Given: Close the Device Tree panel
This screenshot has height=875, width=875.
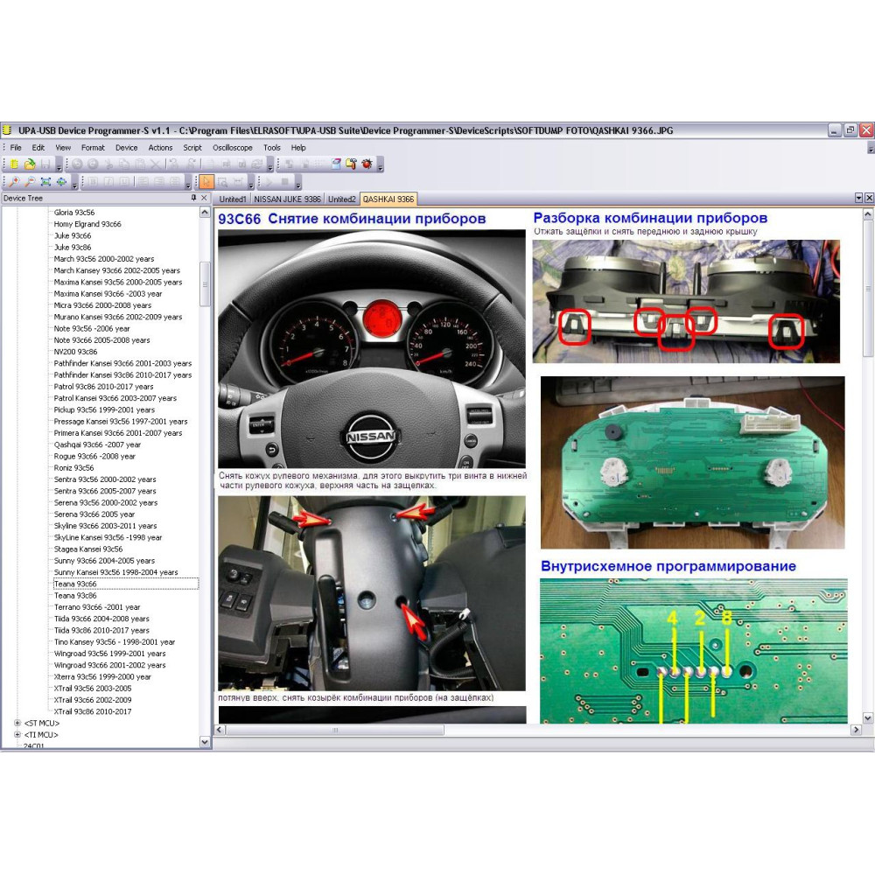Looking at the screenshot, I should pyautogui.click(x=204, y=198).
